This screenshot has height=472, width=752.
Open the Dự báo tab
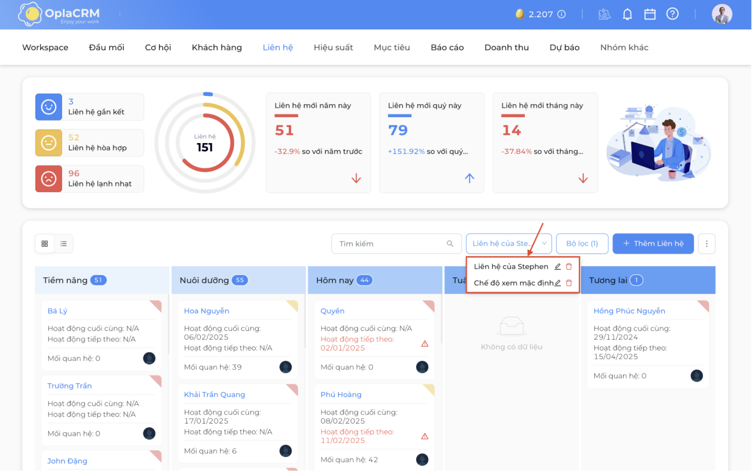564,47
